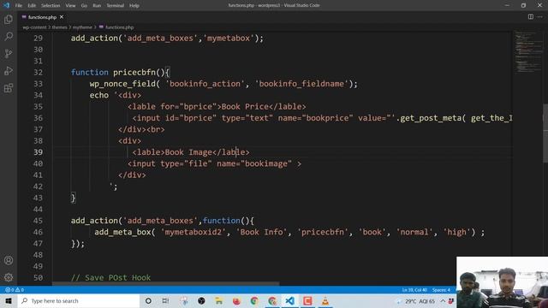Open File Explorer from the taskbar

pos(219,300)
